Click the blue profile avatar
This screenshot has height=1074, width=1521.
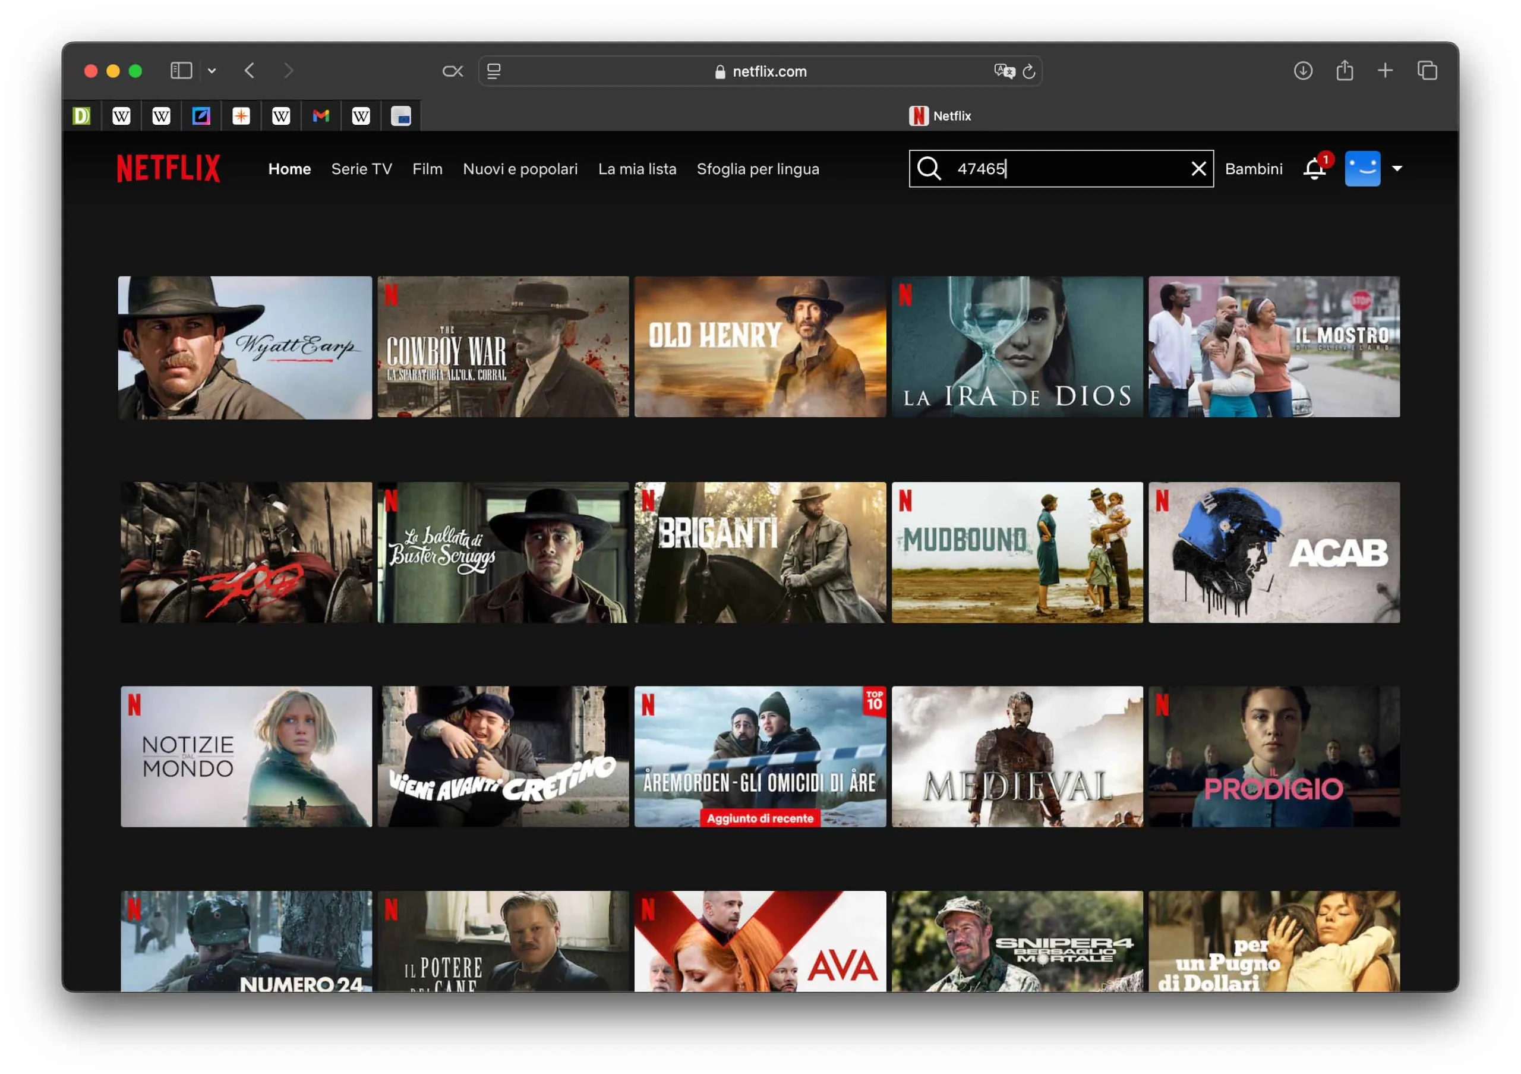click(1362, 168)
